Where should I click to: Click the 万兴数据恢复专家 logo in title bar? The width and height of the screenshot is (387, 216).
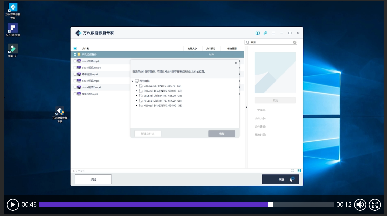point(78,33)
